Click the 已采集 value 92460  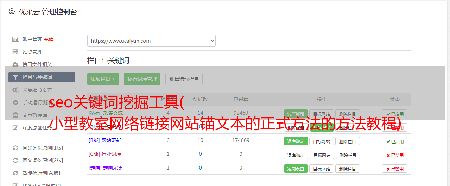pyautogui.click(x=241, y=113)
